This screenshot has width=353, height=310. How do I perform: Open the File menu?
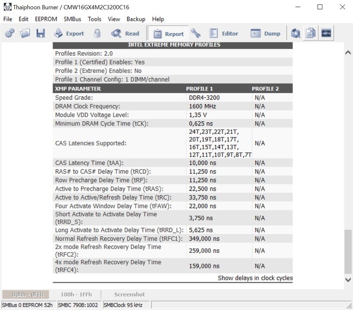(8, 19)
